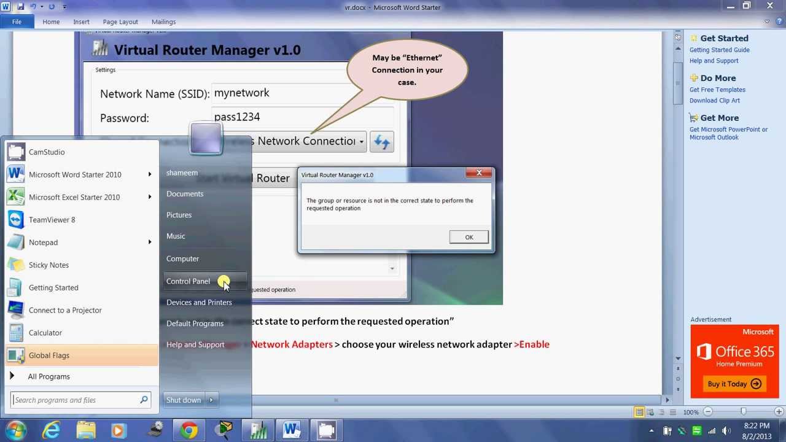786x442 pixels.
Task: Click the Save icon in quick access toolbar
Action: tap(20, 7)
